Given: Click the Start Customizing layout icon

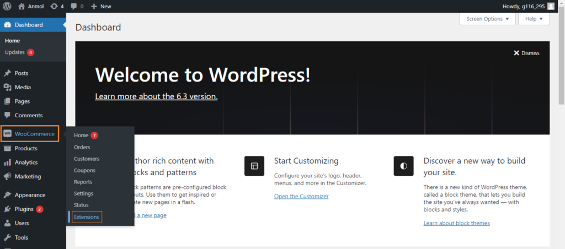Looking at the screenshot, I should [254, 166].
